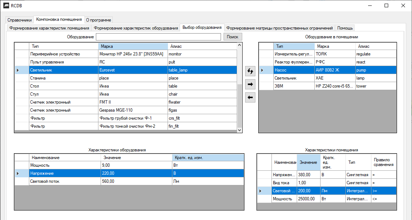Click the RCDB app icon in title bar
The image size is (412, 220).
[6, 5]
